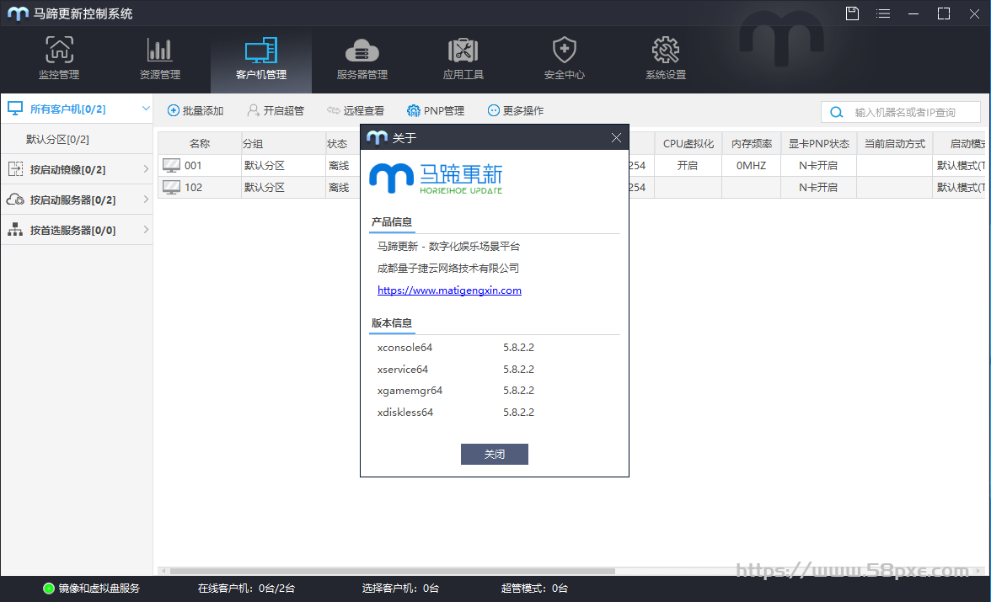Click the 当前启动方式 column header
Screen dimensions: 991x602
pyautogui.click(x=894, y=143)
